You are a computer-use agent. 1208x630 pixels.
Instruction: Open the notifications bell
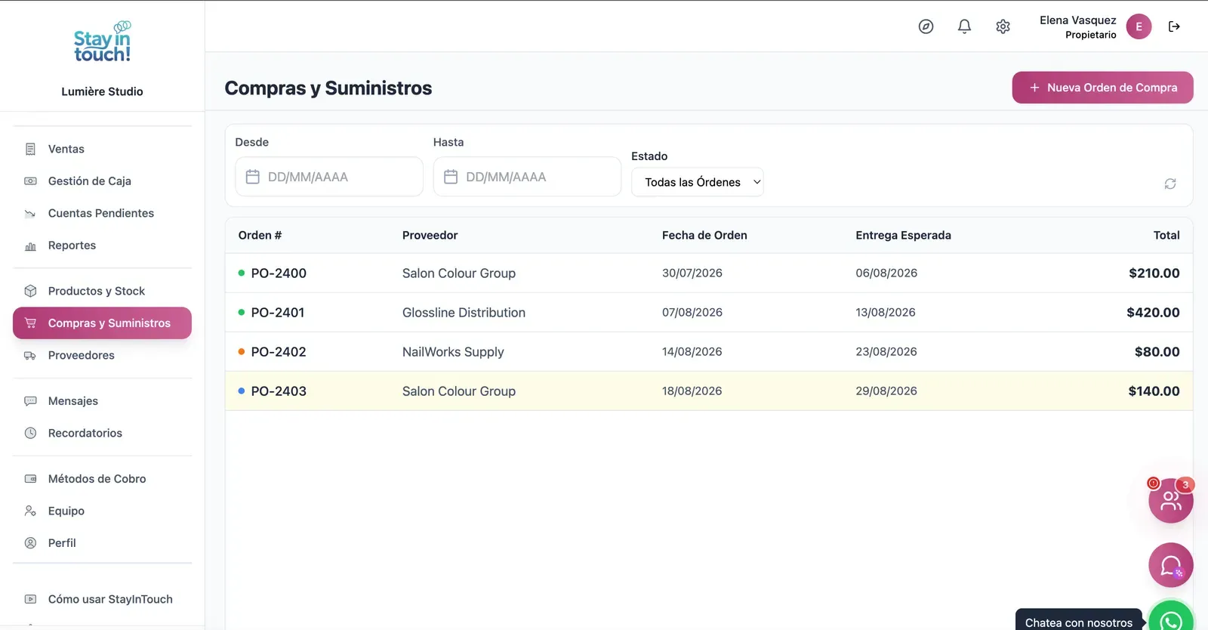point(964,26)
